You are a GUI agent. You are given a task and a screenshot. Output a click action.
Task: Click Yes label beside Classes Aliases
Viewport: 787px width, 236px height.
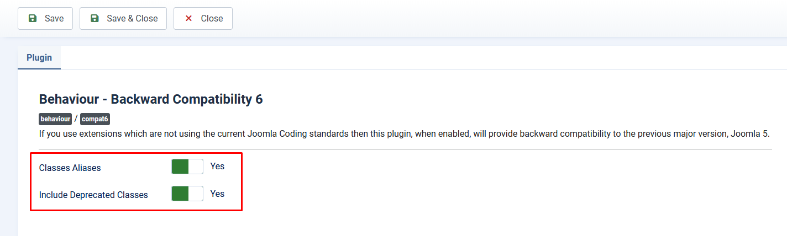tap(217, 166)
